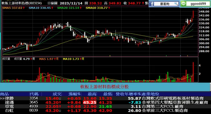Screen dimensions: 211x114
Task: Click the latest tall red volume bar
Action: pyautogui.click(x=193, y=72)
